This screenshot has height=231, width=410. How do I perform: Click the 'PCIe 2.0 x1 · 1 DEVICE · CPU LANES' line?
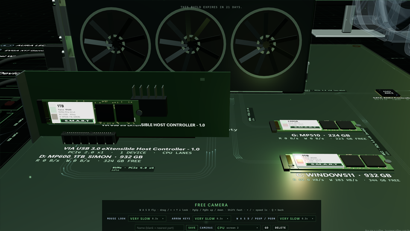coord(130,152)
